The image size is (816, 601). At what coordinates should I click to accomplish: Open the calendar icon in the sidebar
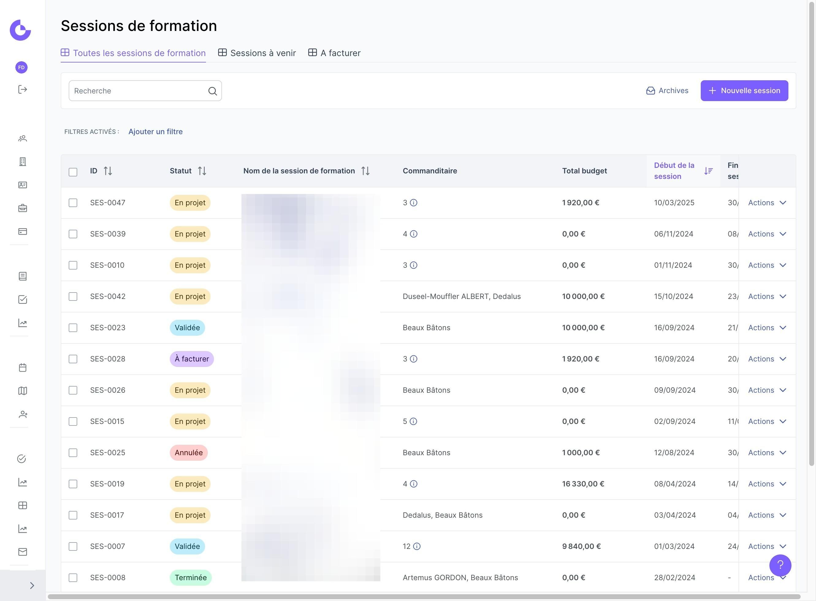click(x=23, y=368)
